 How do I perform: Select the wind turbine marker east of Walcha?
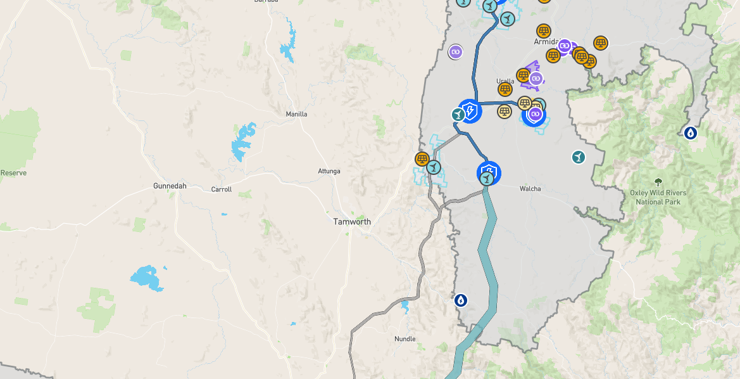coord(578,157)
